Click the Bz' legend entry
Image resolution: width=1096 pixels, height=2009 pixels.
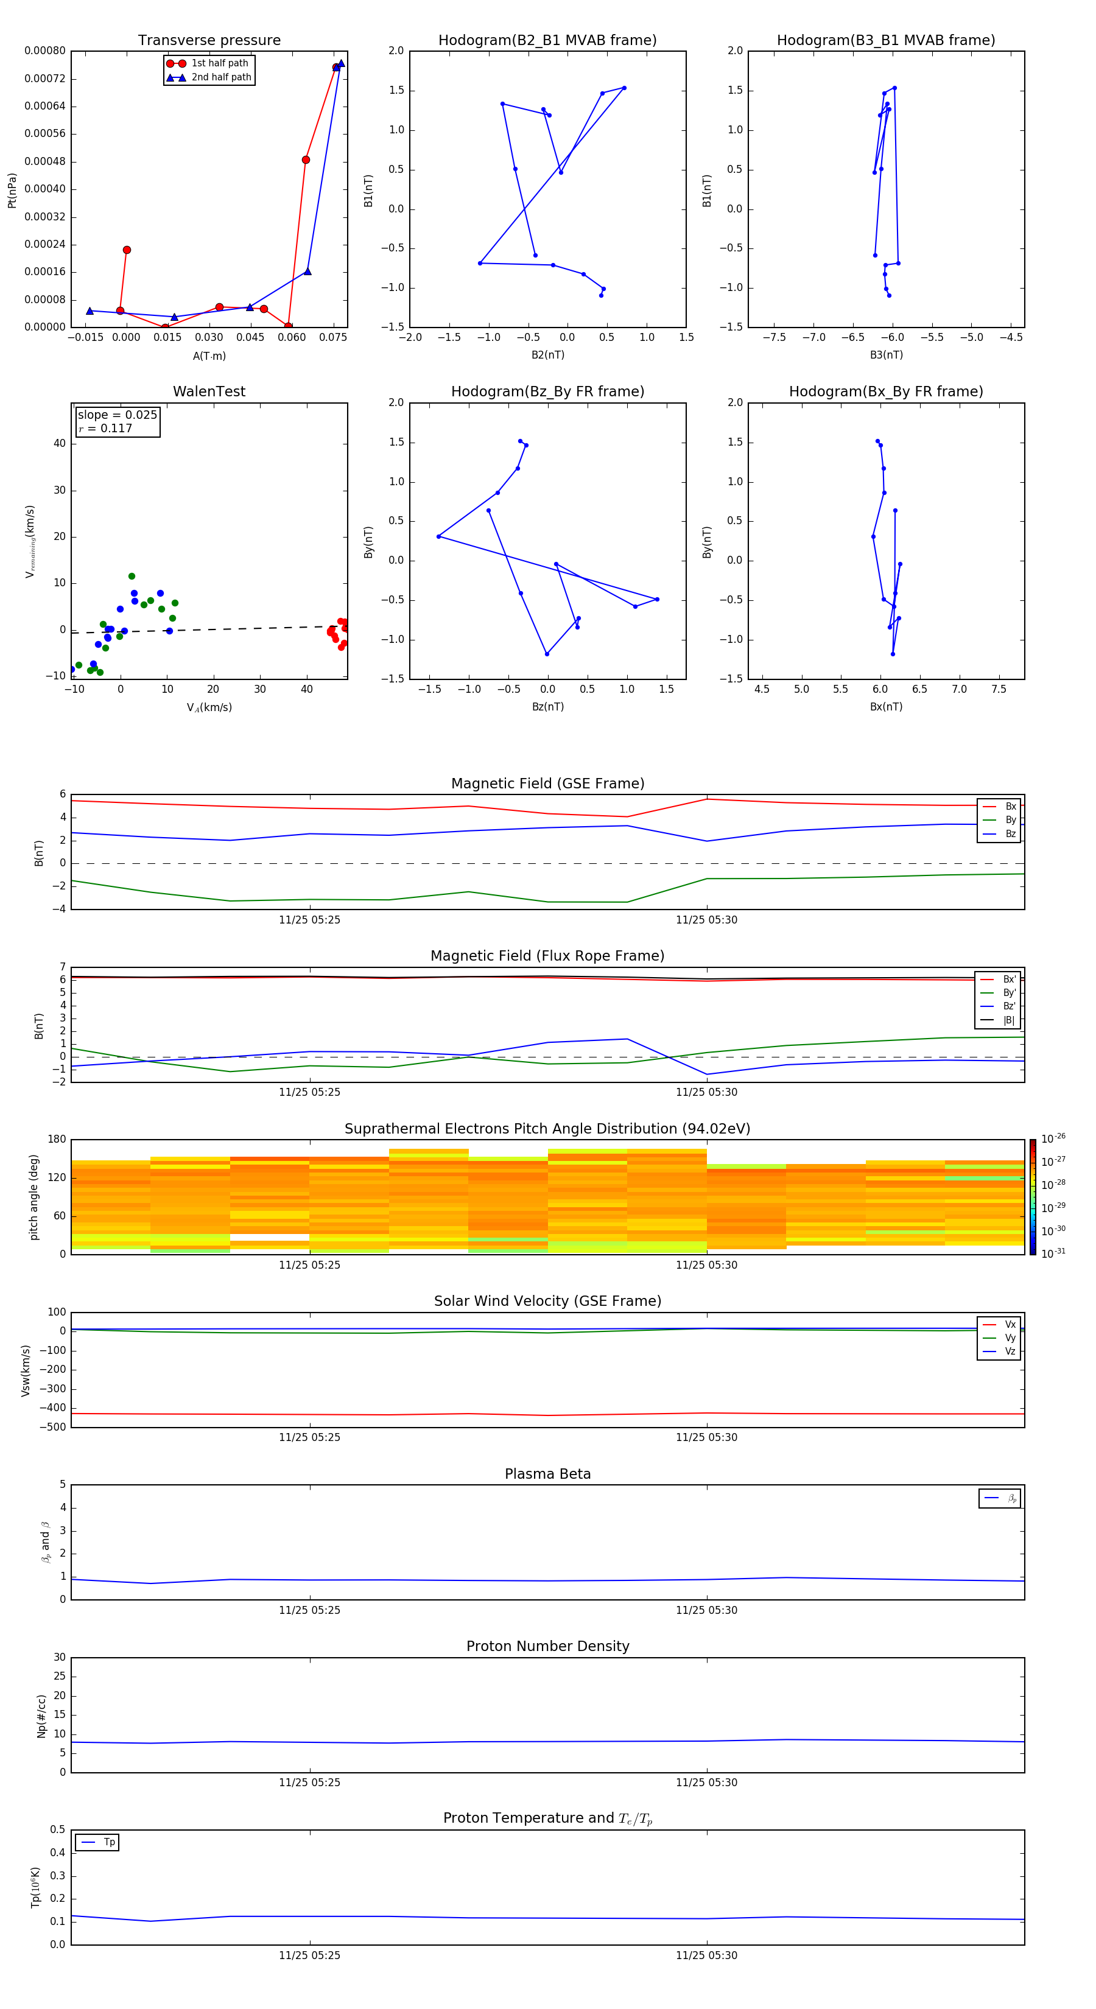tap(999, 1006)
